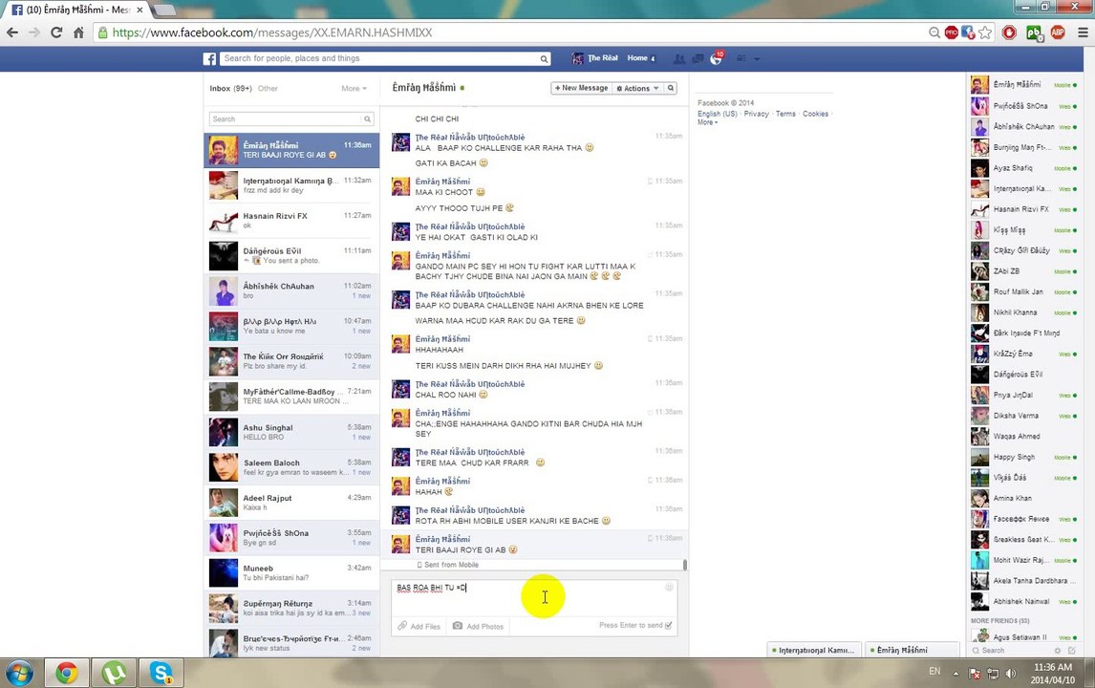Viewport: 1095px width, 688px height.
Task: Open chat sidebar options gear icon
Action: coord(1058,651)
